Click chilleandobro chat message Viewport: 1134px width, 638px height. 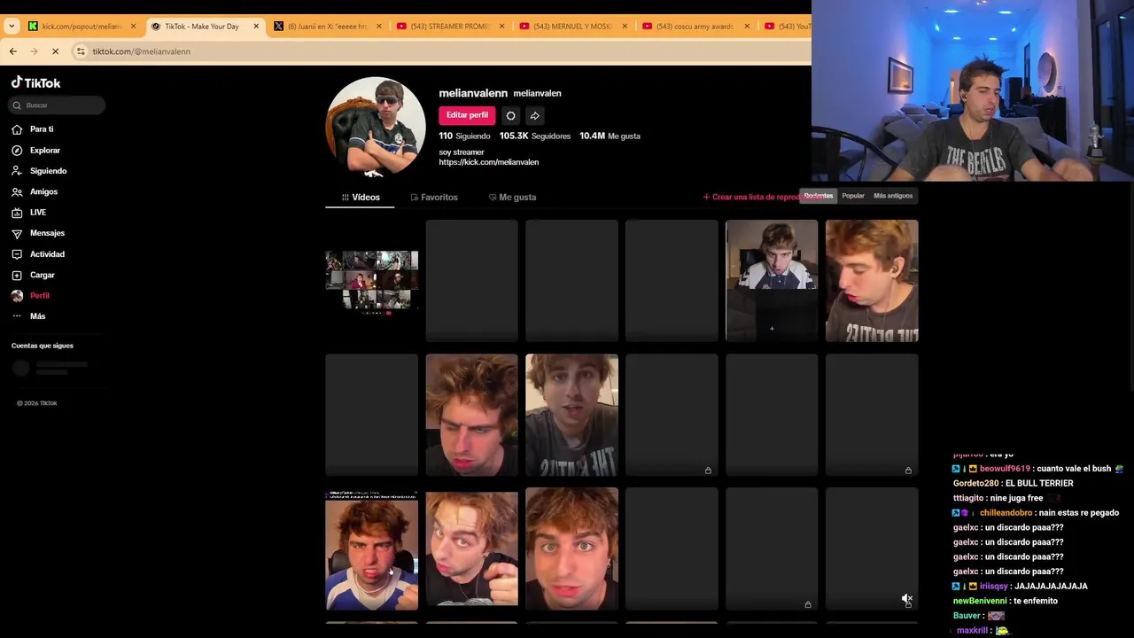pos(1036,513)
